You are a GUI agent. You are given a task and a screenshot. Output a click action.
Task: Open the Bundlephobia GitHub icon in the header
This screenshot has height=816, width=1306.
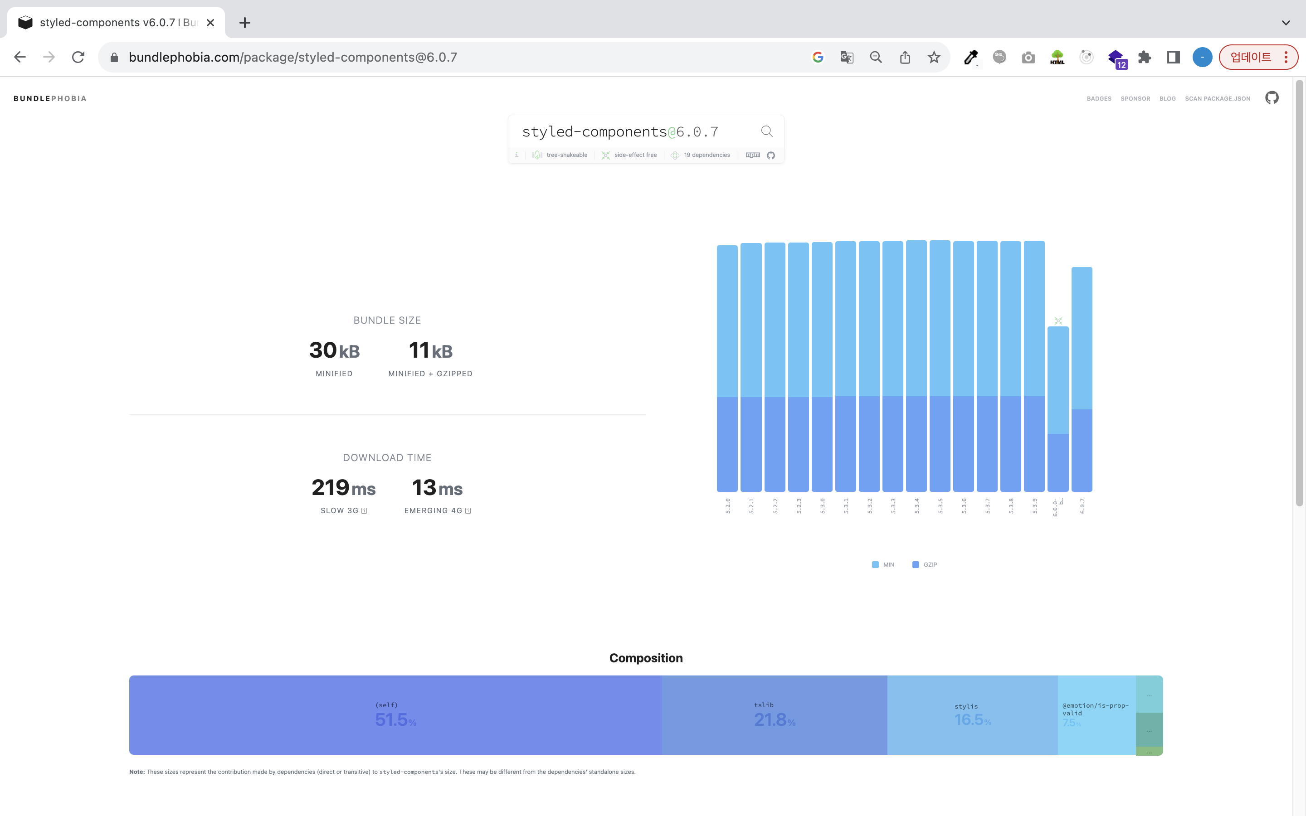click(x=1272, y=97)
